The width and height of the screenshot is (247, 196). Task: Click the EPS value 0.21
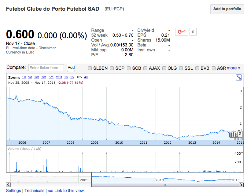point(165,35)
